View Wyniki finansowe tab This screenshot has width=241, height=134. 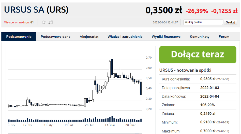(166, 37)
